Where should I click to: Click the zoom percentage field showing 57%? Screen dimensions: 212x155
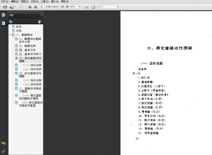tap(74, 7)
